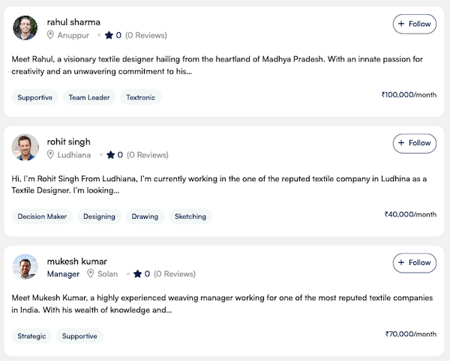Select the Textronic skill tag
450x361 pixels.
pyautogui.click(x=140, y=97)
